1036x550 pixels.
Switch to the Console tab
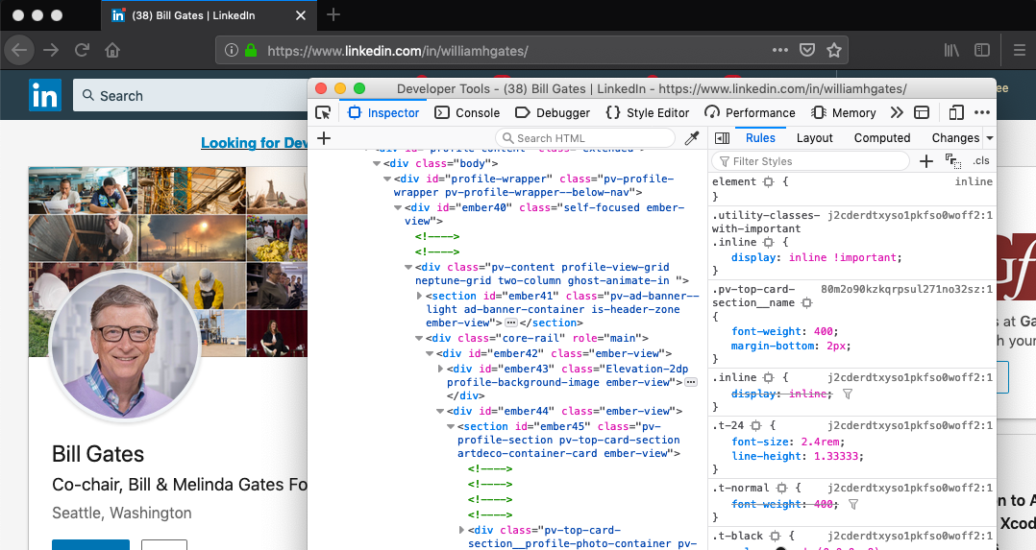(x=467, y=112)
